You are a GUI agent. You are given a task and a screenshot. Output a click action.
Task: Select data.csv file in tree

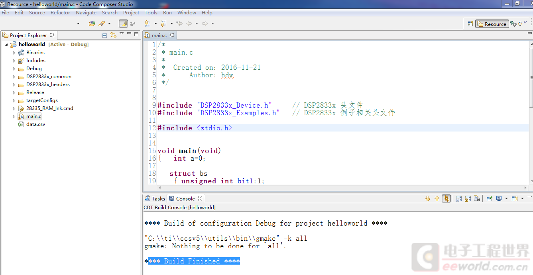(x=35, y=124)
